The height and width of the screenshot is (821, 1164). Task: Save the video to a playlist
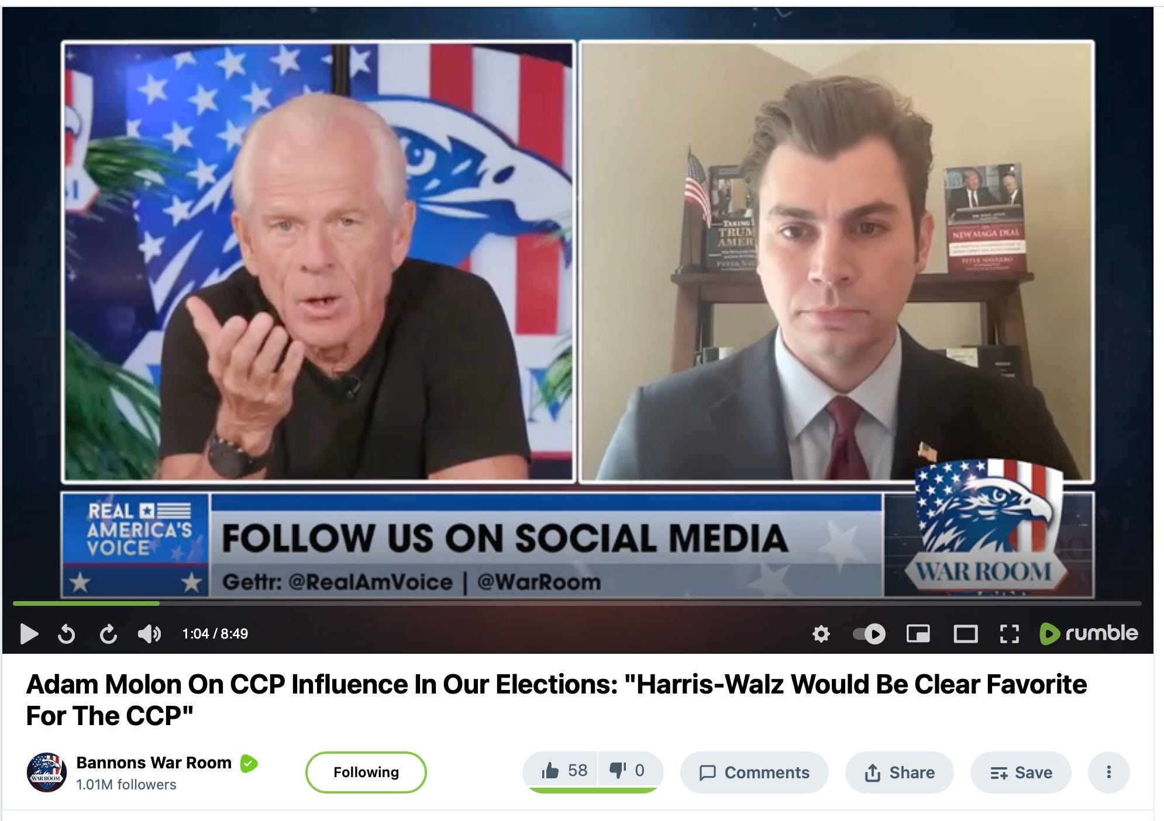[x=1021, y=772]
